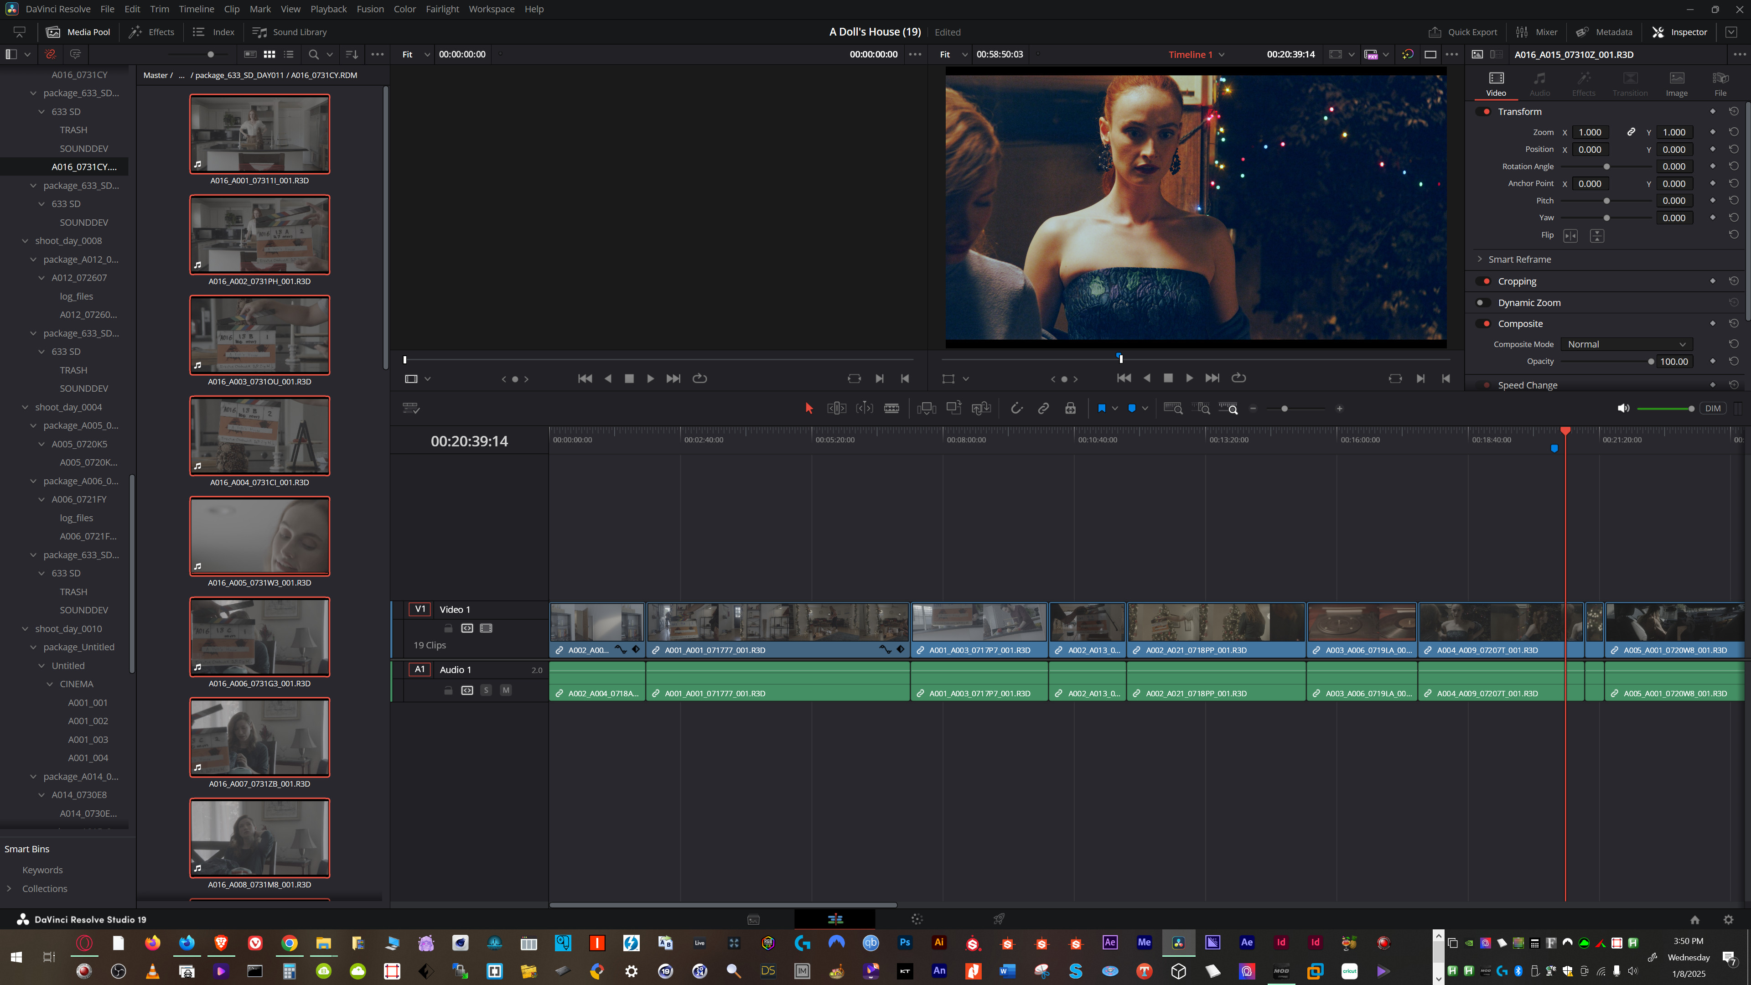Screen dimensions: 1751x985
Task: Switch media pool to list view
Action: pyautogui.click(x=289, y=54)
